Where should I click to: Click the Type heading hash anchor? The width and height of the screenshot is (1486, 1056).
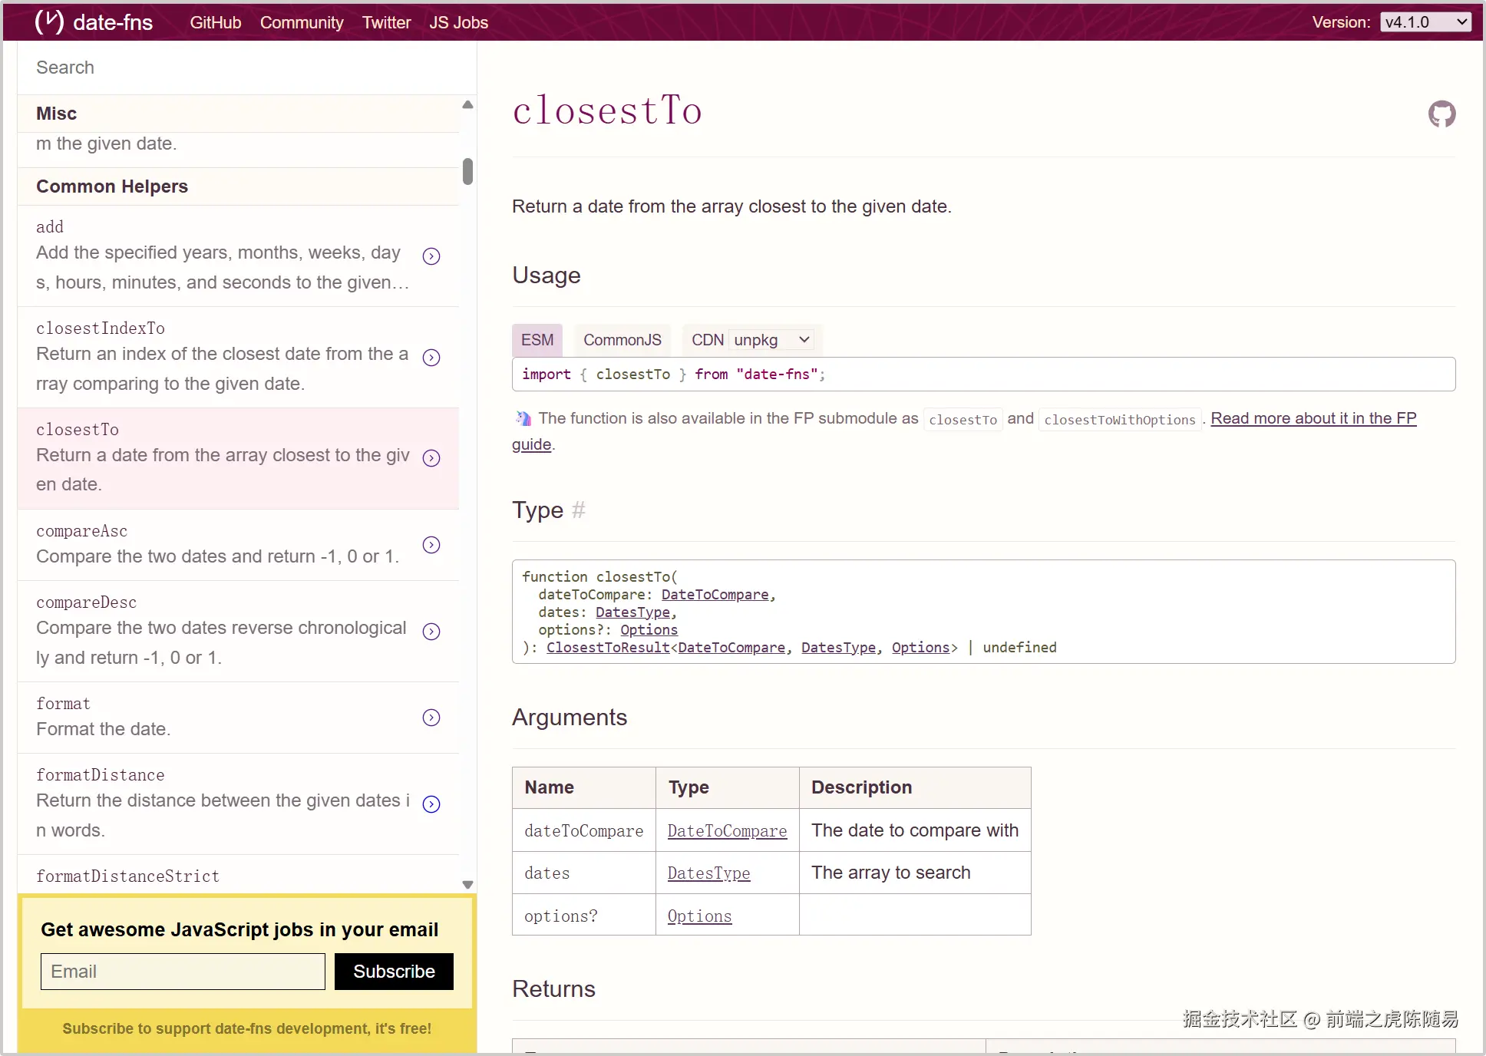tap(579, 510)
